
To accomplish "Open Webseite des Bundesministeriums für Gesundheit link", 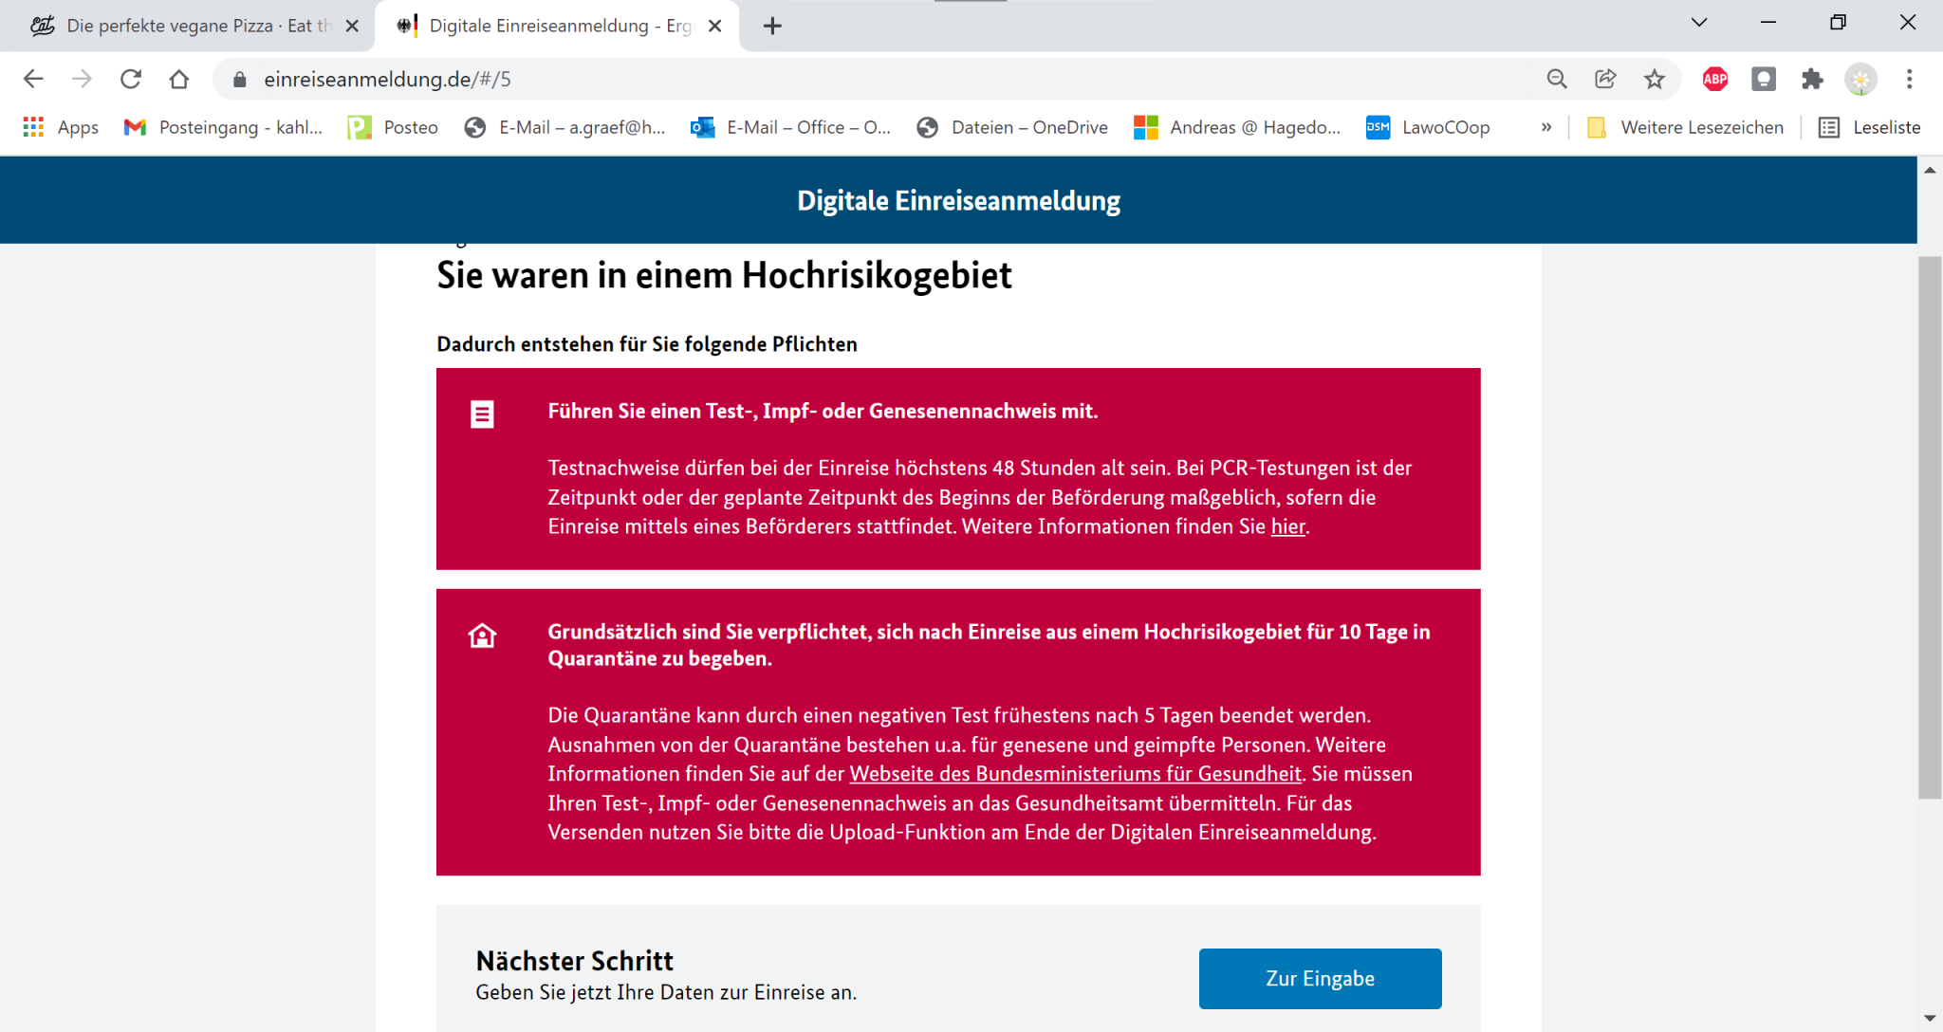I will click(1075, 774).
